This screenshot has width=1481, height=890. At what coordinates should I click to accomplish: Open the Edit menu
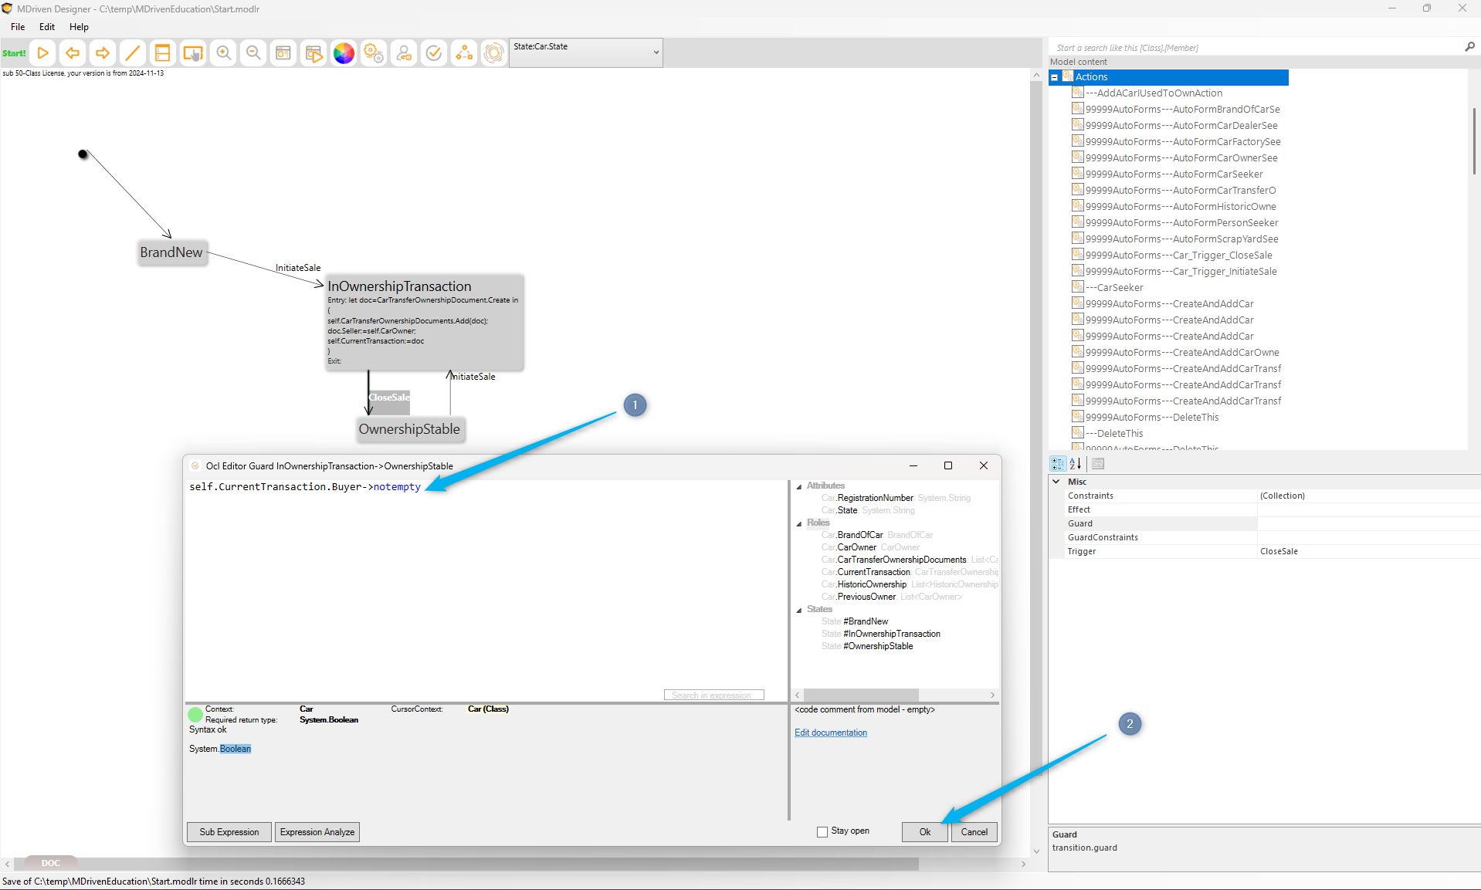pos(47,27)
